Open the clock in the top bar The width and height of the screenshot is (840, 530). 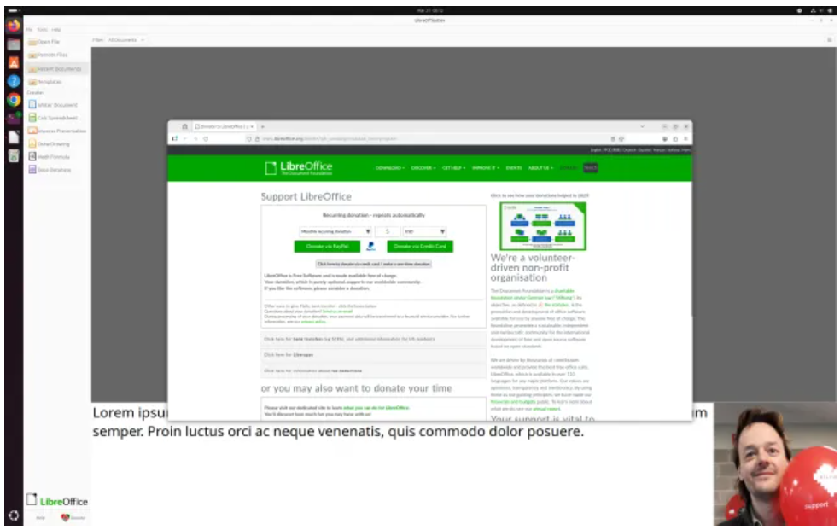430,10
